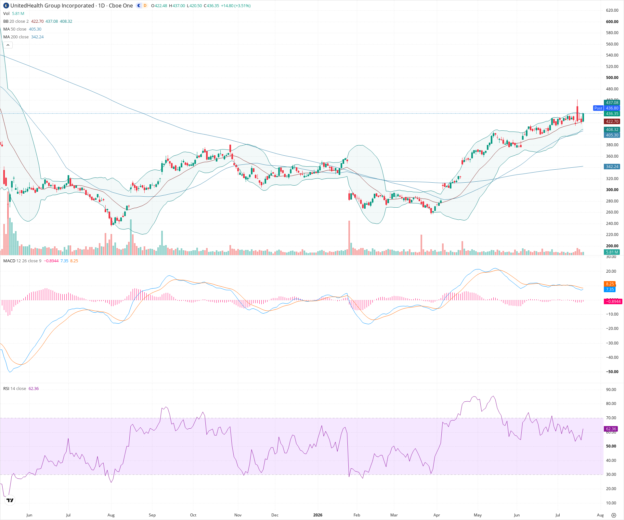624x520 pixels.
Task: Click the pink −0.8944 histogram label
Action: [613, 302]
